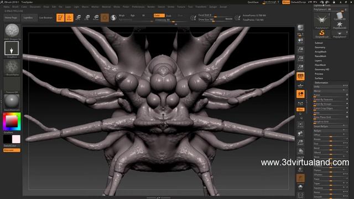
Task: Select the PolyMesh3D star tool thumbnail
Action: (340, 25)
